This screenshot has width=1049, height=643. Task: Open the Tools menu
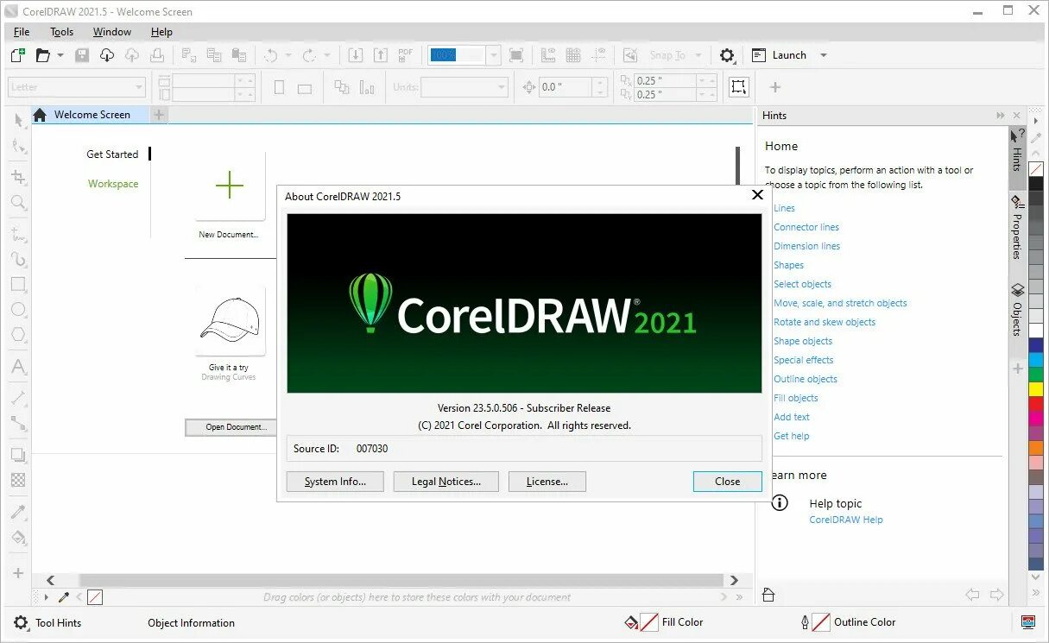[62, 32]
